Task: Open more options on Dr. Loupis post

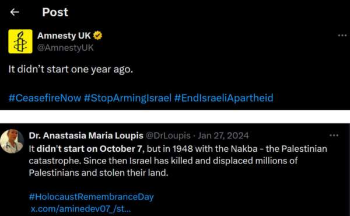Action: point(334,135)
